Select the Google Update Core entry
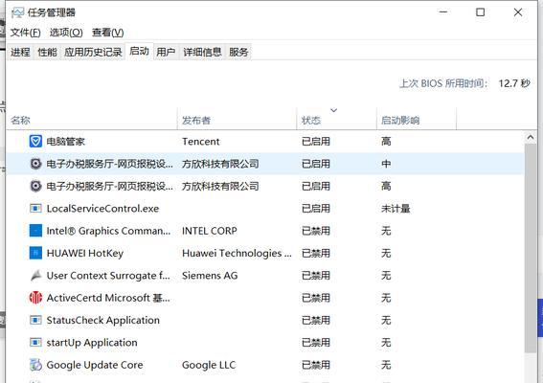 click(x=95, y=365)
